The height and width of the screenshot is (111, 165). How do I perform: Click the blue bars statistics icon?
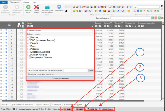click(77, 7)
